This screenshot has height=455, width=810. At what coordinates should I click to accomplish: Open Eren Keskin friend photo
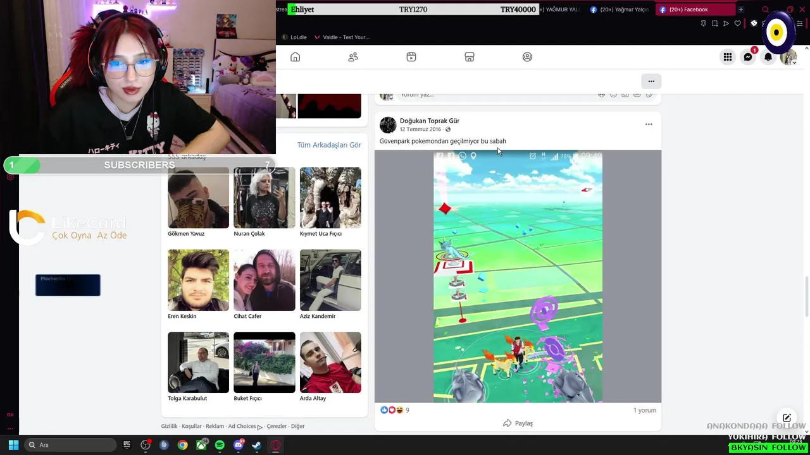[x=198, y=280]
